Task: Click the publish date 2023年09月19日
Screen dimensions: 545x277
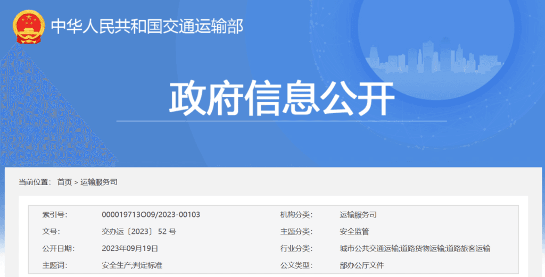Action: click(x=130, y=248)
